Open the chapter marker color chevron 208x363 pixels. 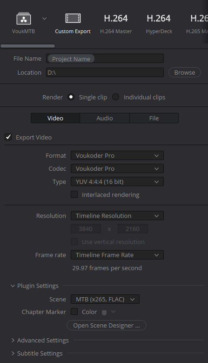pos(113,312)
